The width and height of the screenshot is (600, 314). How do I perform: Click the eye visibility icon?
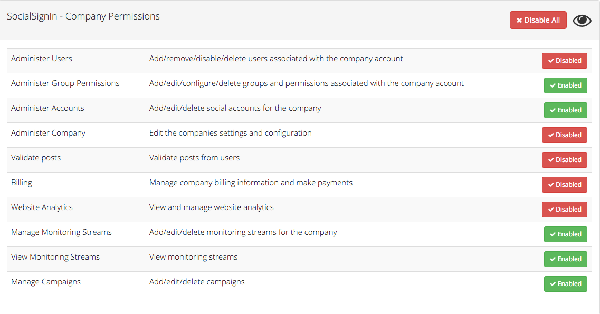tap(582, 20)
